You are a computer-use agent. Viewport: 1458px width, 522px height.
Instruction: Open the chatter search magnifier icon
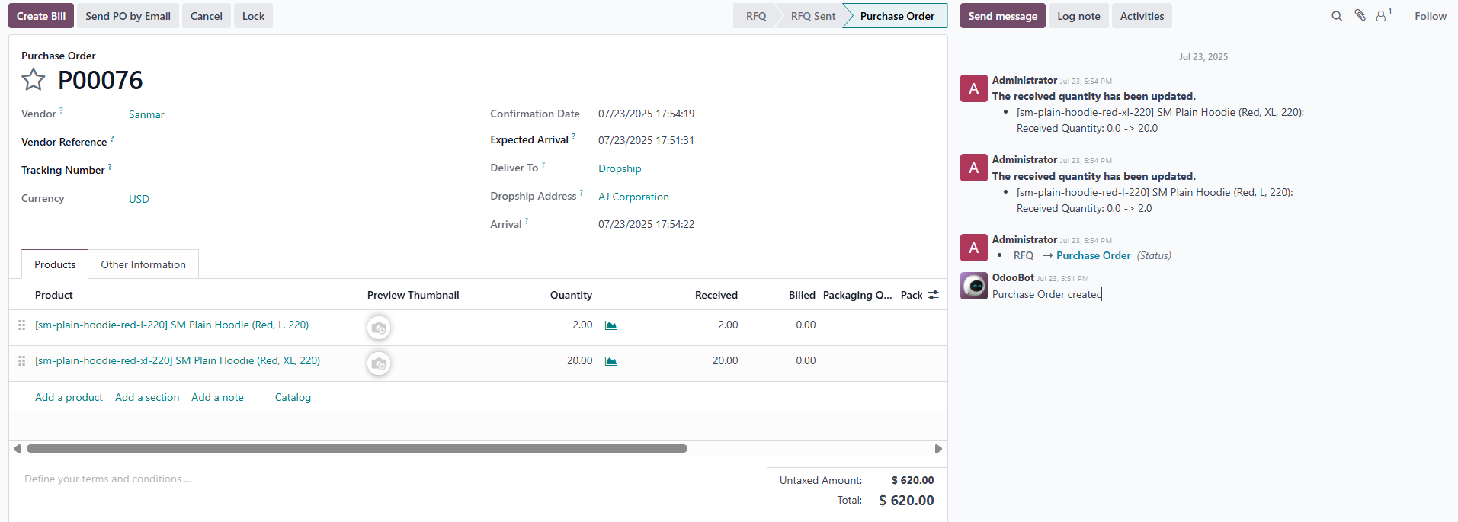1337,16
